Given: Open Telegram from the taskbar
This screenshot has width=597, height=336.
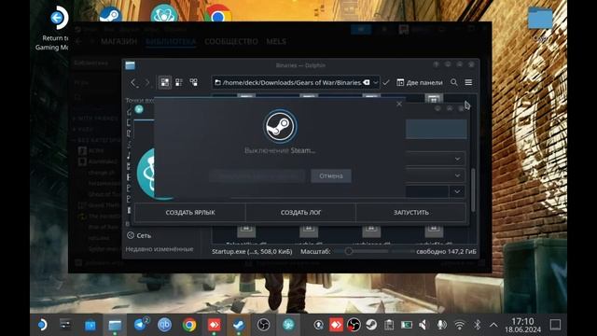Looking at the screenshot, I should coord(140,325).
